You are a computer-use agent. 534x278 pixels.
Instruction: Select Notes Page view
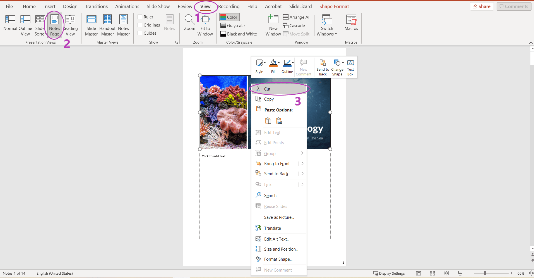coord(54,25)
